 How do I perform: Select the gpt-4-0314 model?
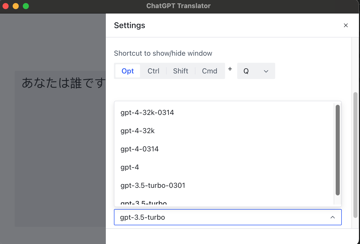(x=139, y=149)
